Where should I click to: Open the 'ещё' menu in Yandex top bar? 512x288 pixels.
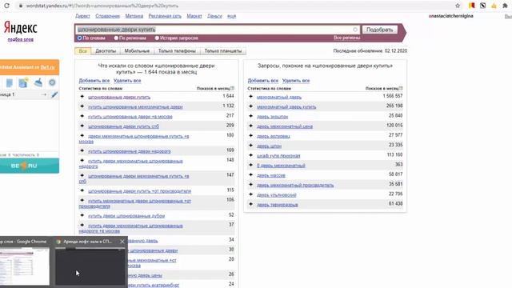click(x=231, y=16)
